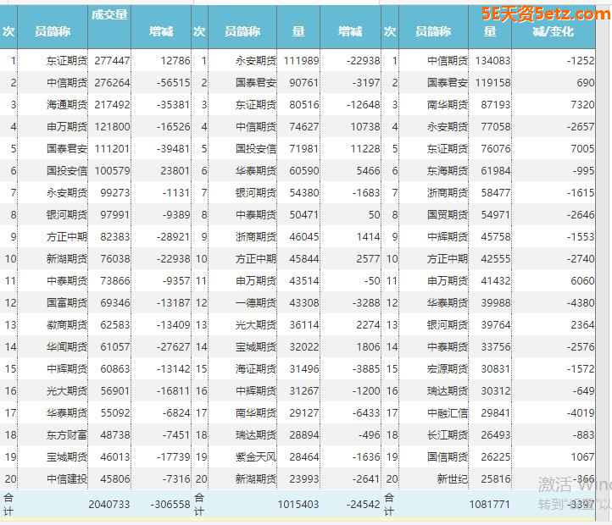
Task: Click cell 97991
Action: click(x=114, y=215)
